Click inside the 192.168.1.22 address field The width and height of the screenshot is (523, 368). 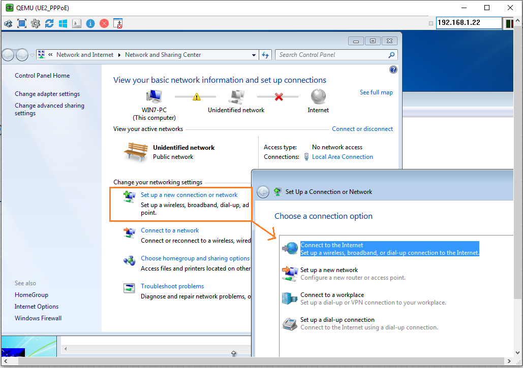click(468, 23)
